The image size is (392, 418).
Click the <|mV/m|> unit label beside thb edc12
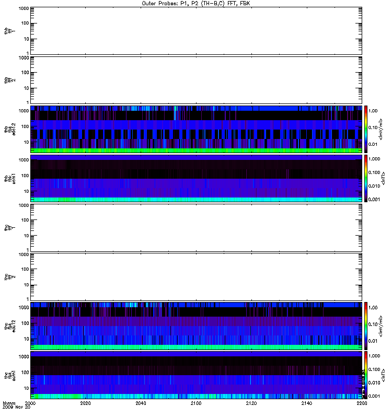point(381,129)
